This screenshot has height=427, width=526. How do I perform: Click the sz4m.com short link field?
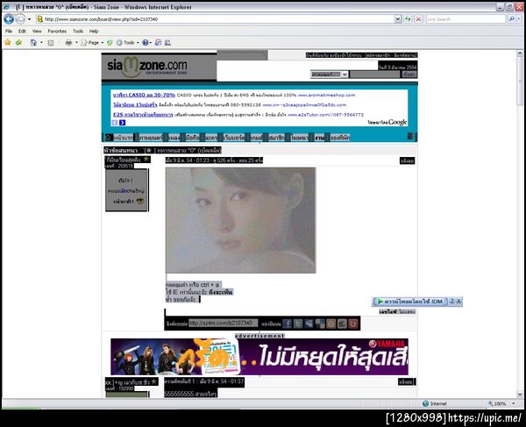coord(223,323)
